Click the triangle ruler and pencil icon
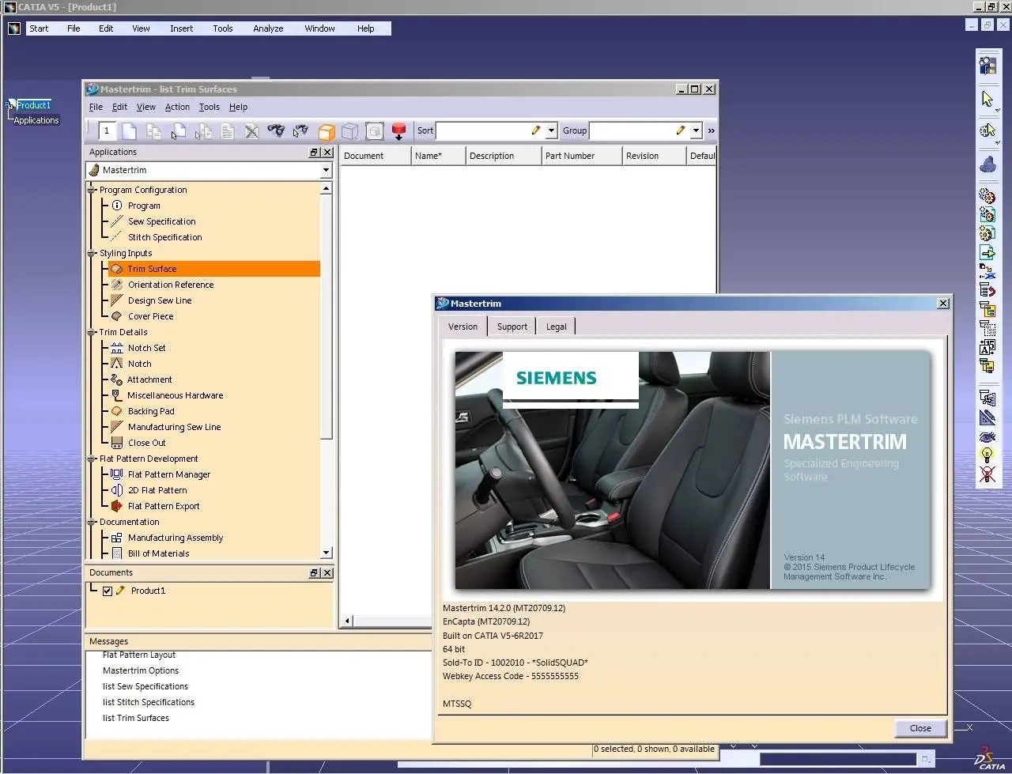The width and height of the screenshot is (1012, 774). [x=987, y=417]
